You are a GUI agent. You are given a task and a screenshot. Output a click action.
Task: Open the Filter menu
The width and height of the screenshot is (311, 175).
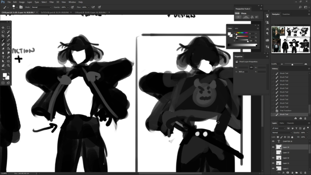[x=51, y=2]
